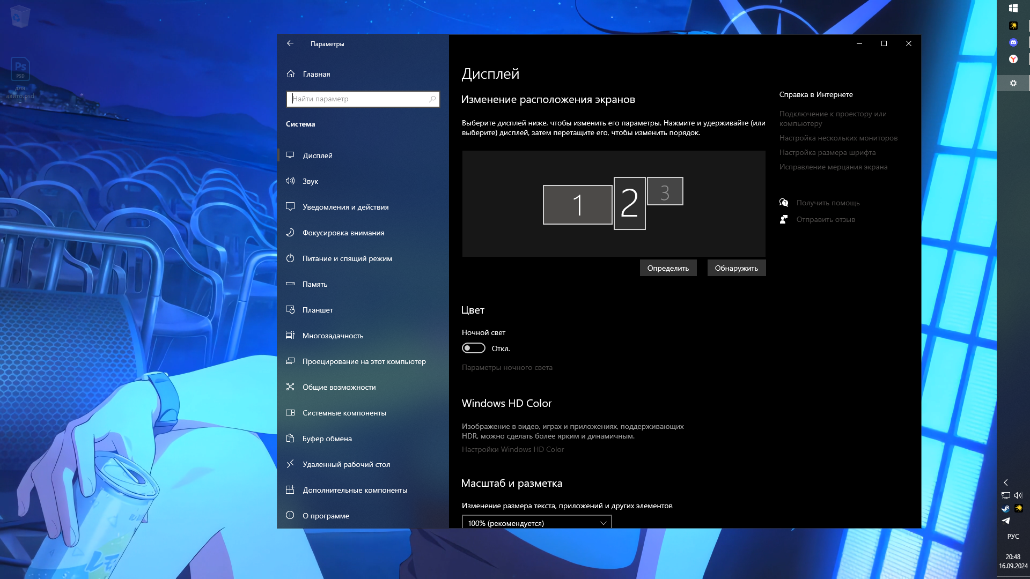The height and width of the screenshot is (579, 1030).
Task: Open Параметры ночного света link
Action: 507,368
